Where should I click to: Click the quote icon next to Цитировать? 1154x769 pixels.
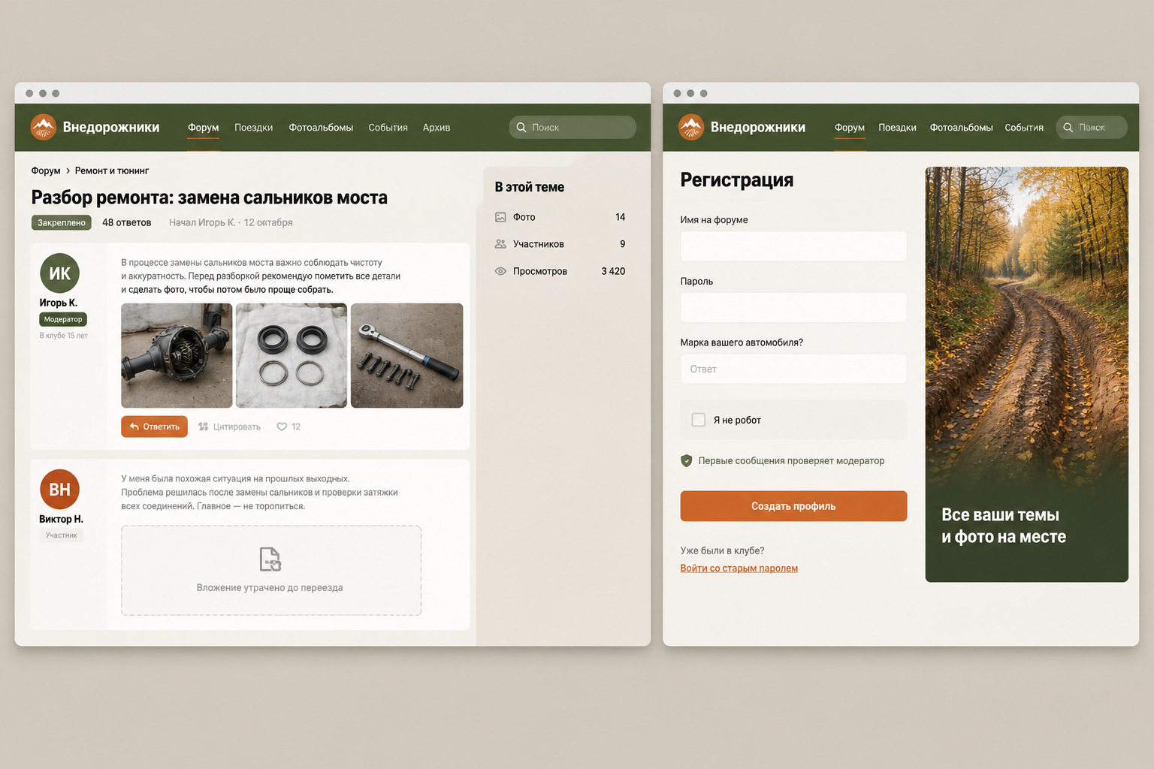point(203,427)
